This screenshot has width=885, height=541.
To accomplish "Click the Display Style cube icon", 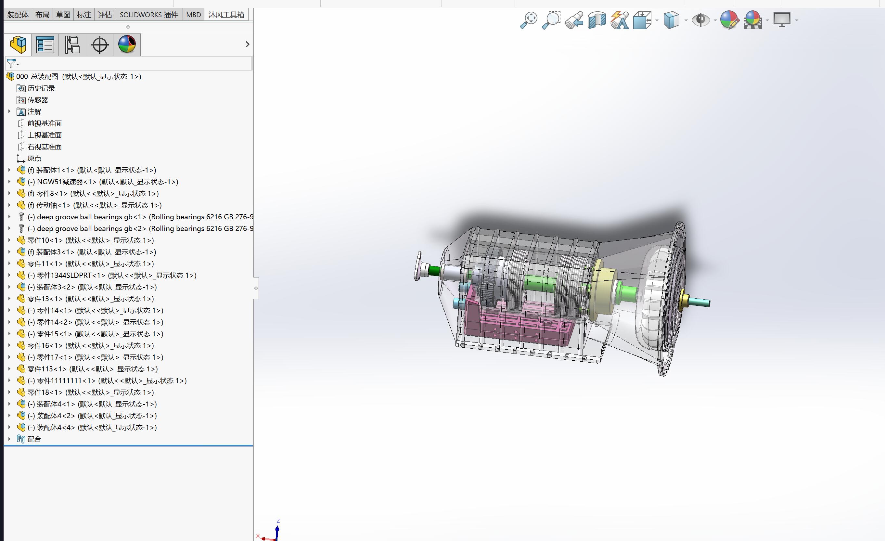I will coord(671,20).
